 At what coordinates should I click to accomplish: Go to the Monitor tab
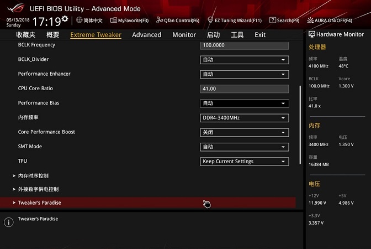click(184, 35)
